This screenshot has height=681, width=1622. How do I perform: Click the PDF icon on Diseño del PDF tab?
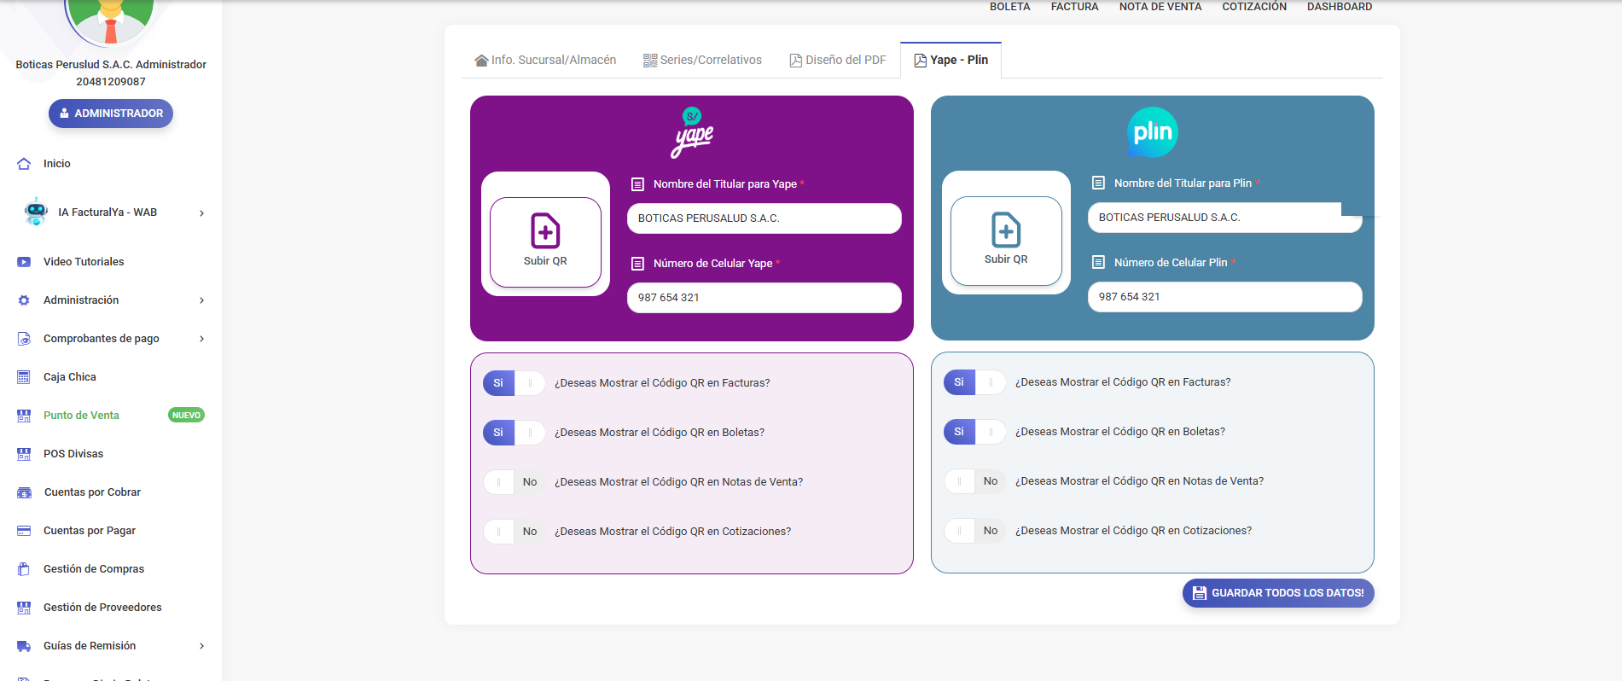pyautogui.click(x=795, y=61)
